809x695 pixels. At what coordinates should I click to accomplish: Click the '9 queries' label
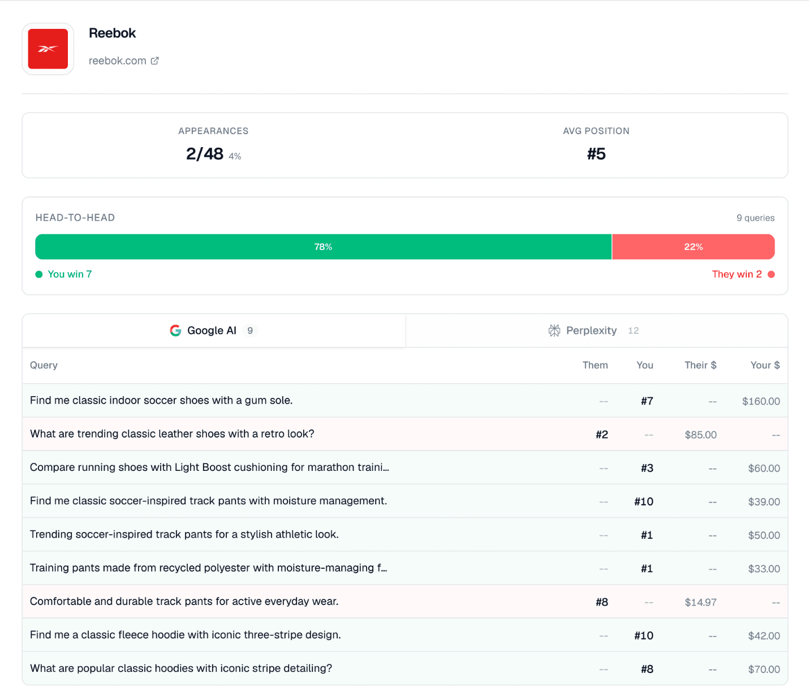point(756,218)
